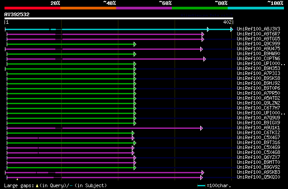Select the UniRef100_B9H353 label
The height and width of the screenshot is (189, 288).
pos(258,69)
